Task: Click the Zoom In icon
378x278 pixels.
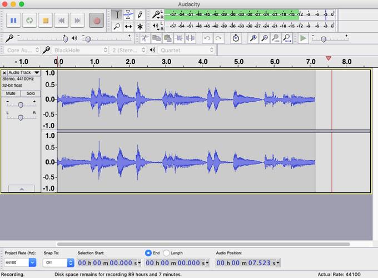Action: [x=253, y=38]
